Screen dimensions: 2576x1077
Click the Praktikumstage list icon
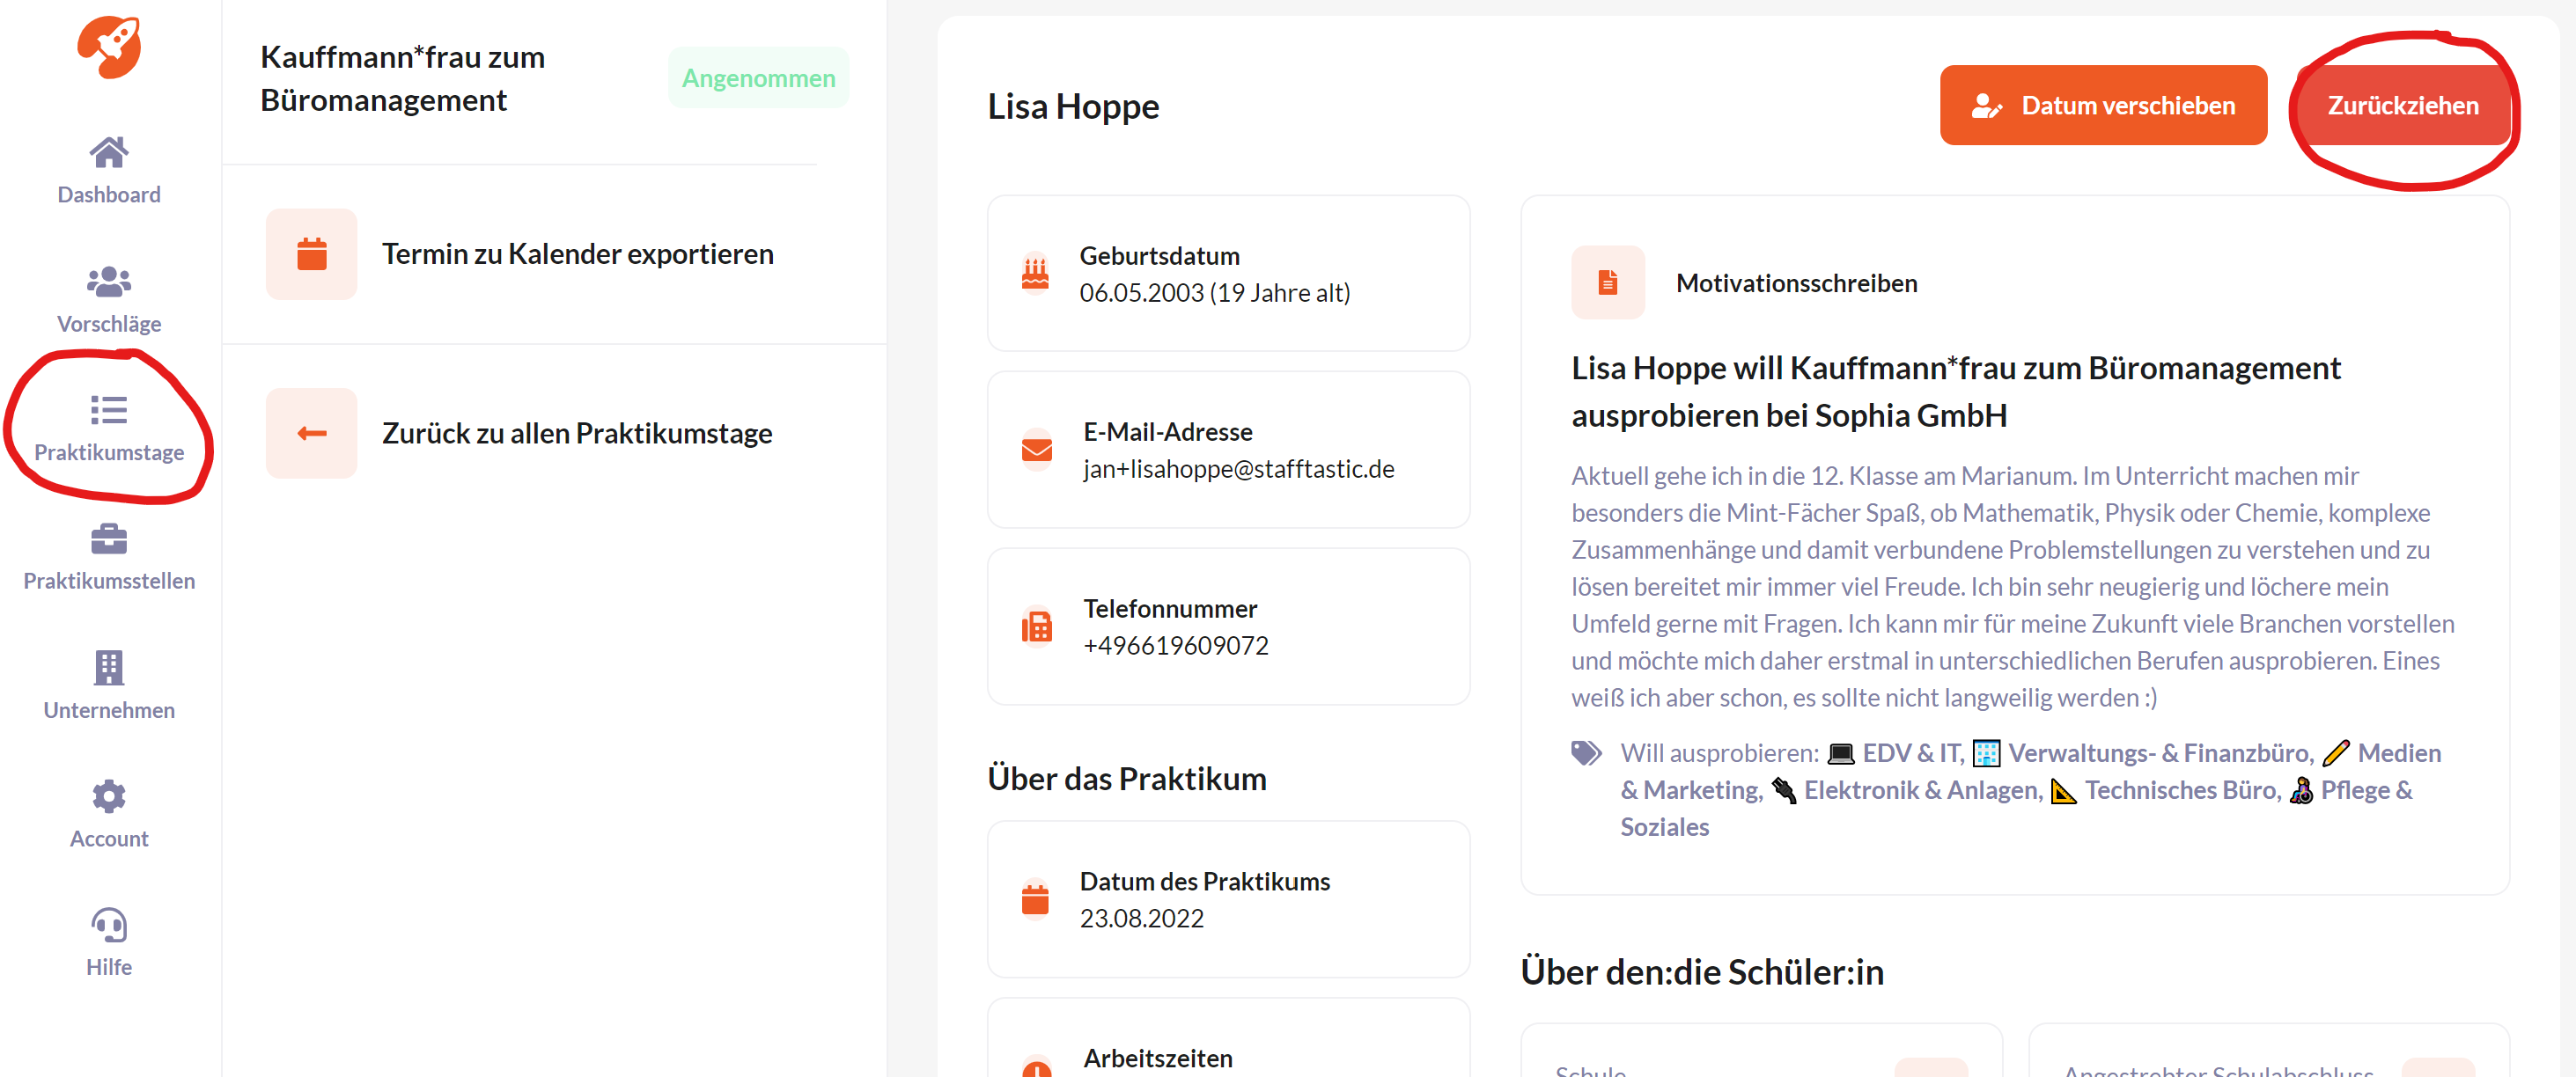pyautogui.click(x=109, y=410)
